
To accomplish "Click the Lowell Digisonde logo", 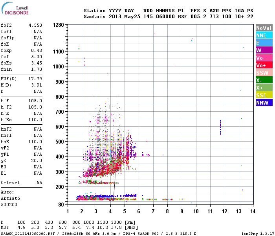I will pyautogui.click(x=15, y=9).
